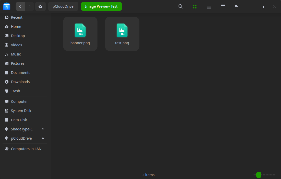Click the Videos film strip icon
The width and height of the screenshot is (281, 179).
pyautogui.click(x=7, y=45)
